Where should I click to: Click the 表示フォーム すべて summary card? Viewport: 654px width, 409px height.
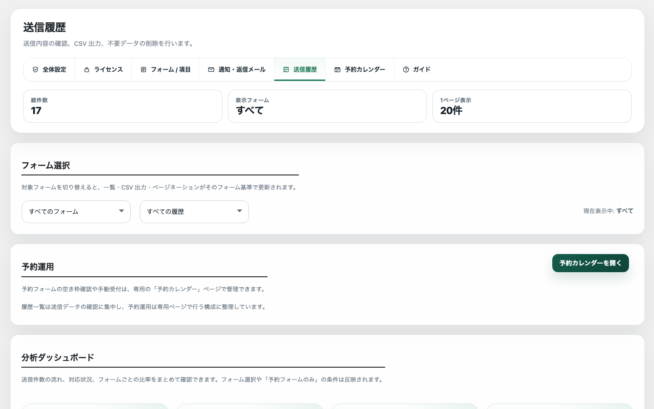pos(327,106)
